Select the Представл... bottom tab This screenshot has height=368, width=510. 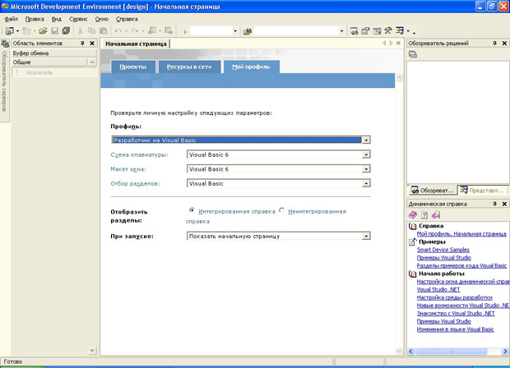coord(484,191)
